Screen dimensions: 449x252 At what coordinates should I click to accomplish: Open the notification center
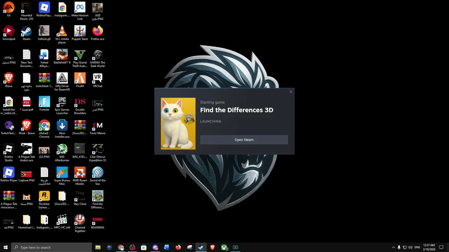[441, 247]
